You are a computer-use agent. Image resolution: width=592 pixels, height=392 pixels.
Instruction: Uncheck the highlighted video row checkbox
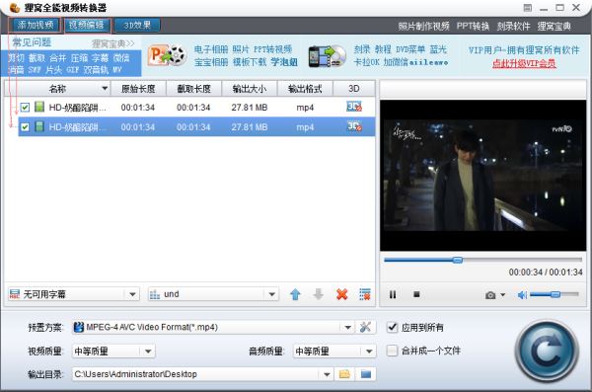(25, 127)
